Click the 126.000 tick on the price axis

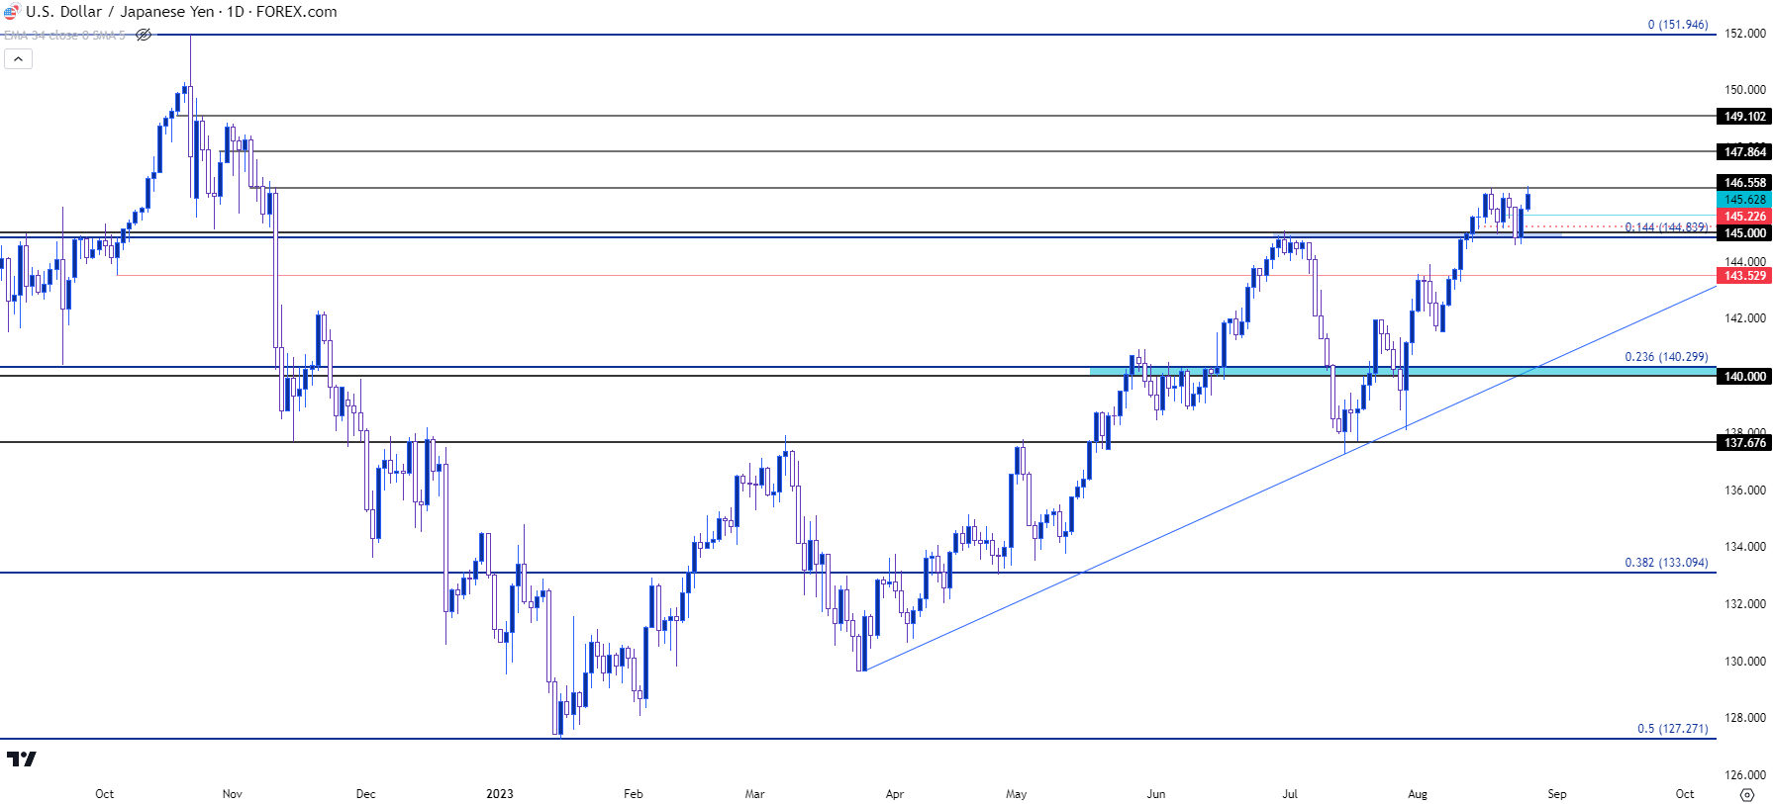click(1745, 775)
